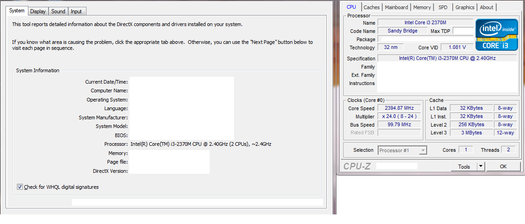
Task: Click the Max TDP field
Action: [x=463, y=31]
